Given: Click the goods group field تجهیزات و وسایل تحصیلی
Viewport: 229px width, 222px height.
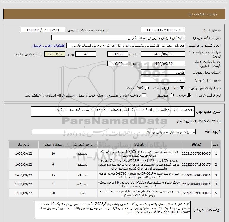Looking at the screenshot, I should coord(114,132).
